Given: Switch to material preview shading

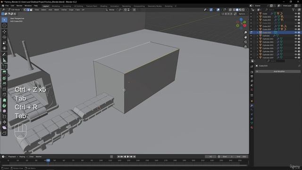Looking at the screenshot, I should pos(240,9).
